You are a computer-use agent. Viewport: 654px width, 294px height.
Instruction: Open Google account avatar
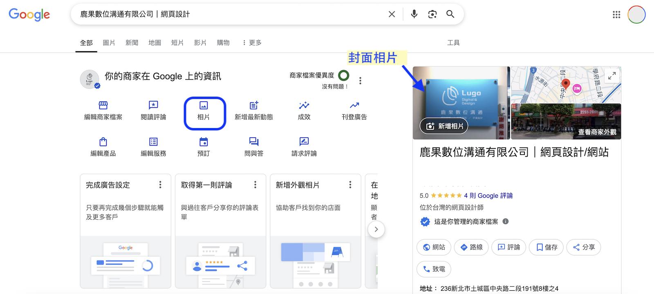(x=636, y=15)
